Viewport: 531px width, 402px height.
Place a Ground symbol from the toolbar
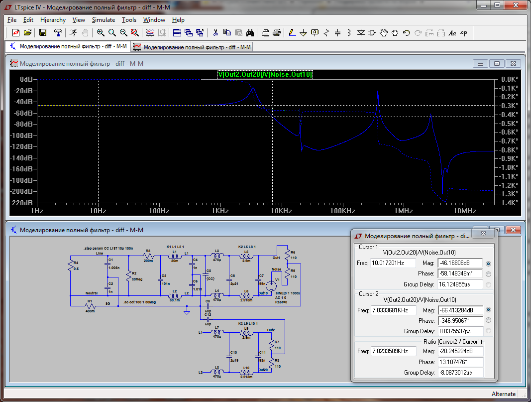pyautogui.click(x=303, y=33)
